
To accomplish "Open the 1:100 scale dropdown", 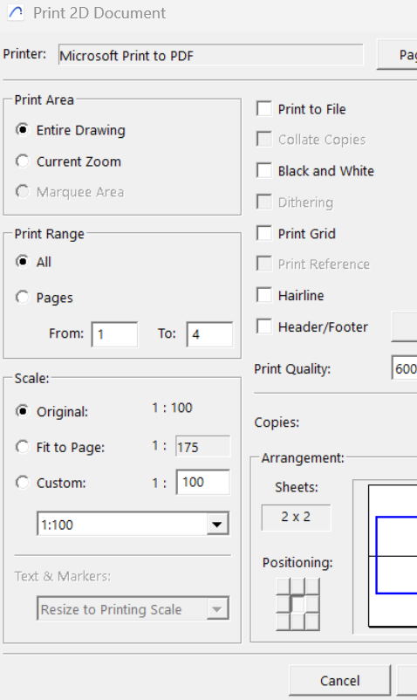I will coord(133,524).
